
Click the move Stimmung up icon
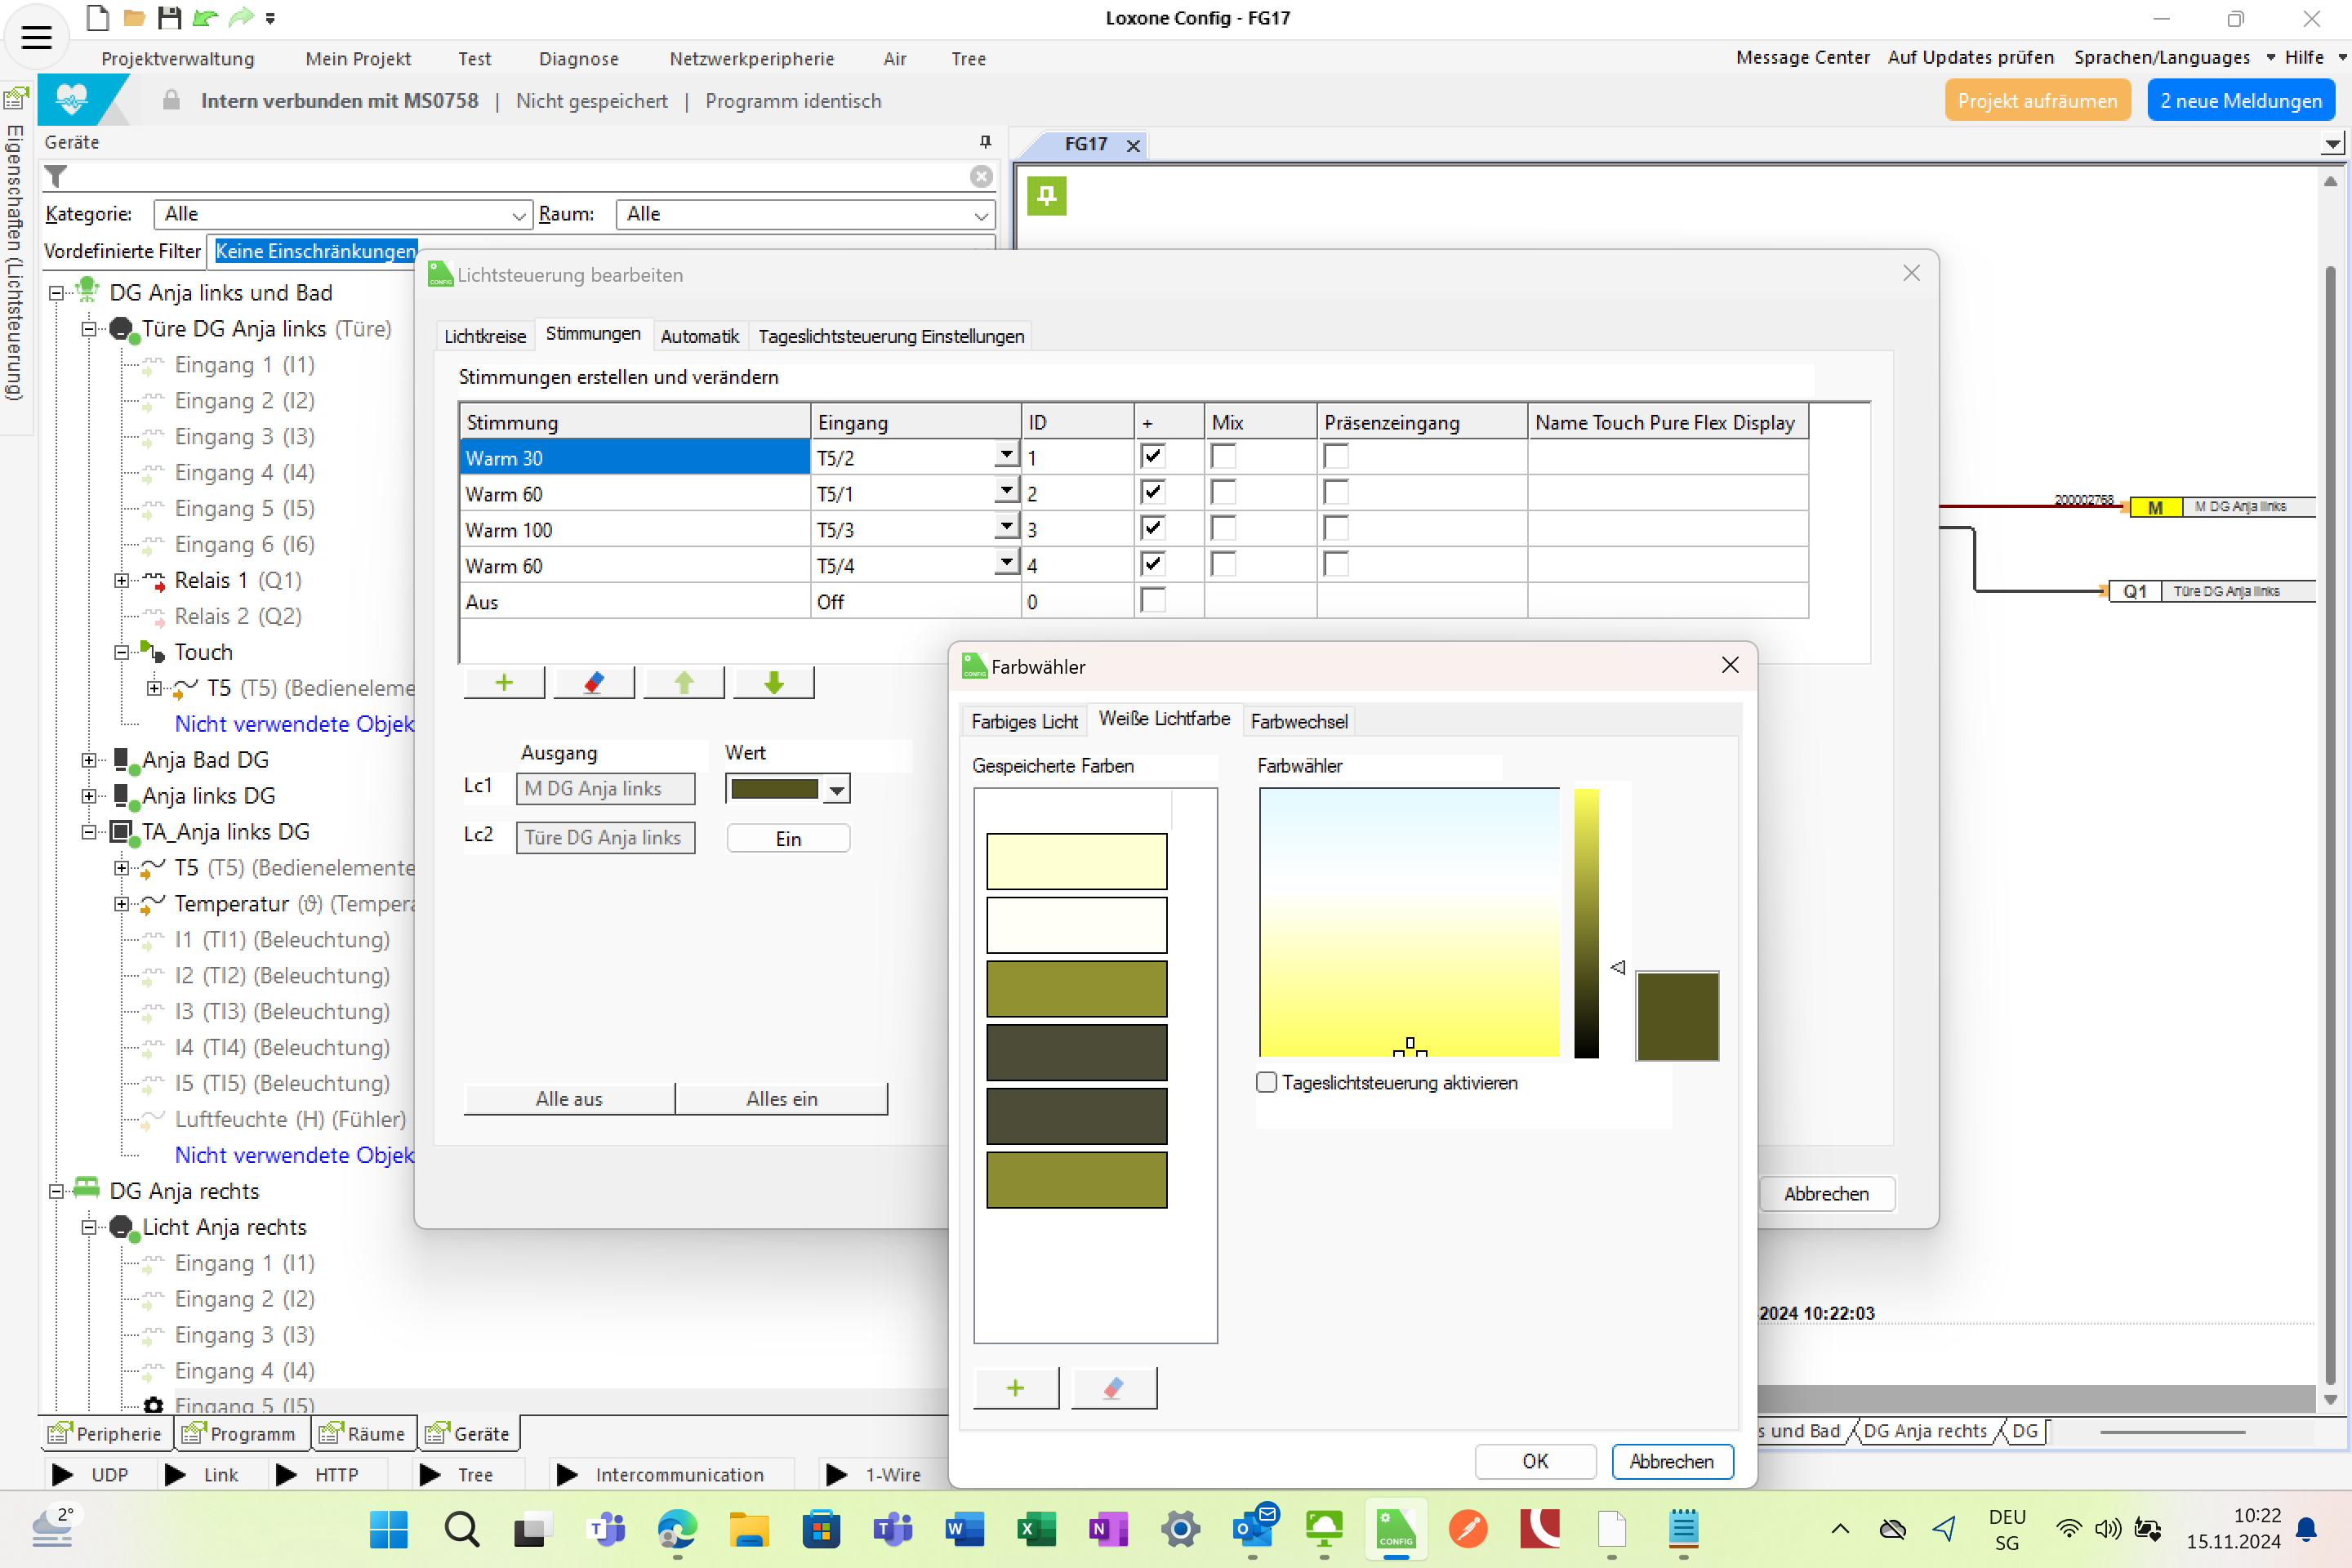point(684,683)
